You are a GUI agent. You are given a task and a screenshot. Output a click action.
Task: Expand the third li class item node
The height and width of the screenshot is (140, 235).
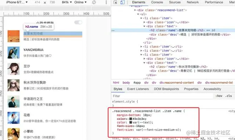pos(141,50)
